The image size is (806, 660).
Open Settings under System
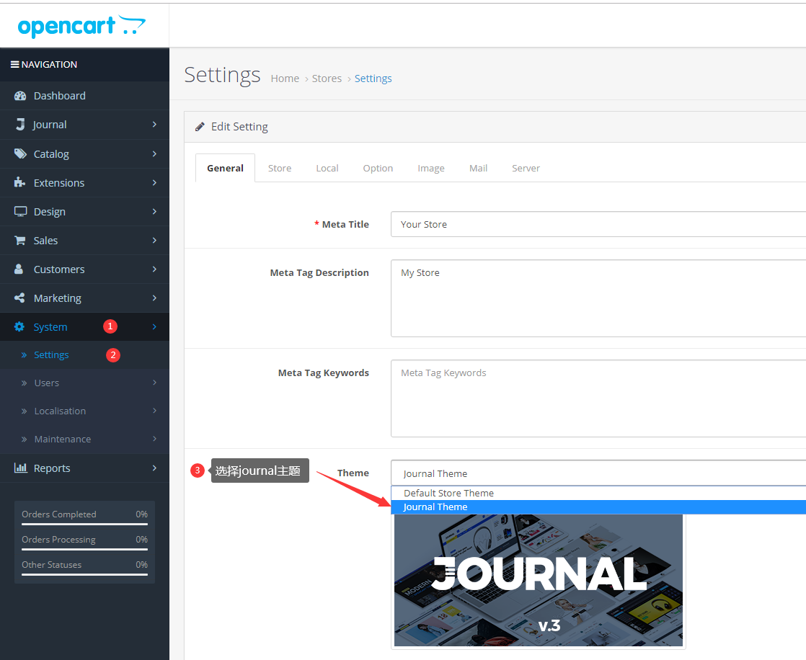(84, 355)
